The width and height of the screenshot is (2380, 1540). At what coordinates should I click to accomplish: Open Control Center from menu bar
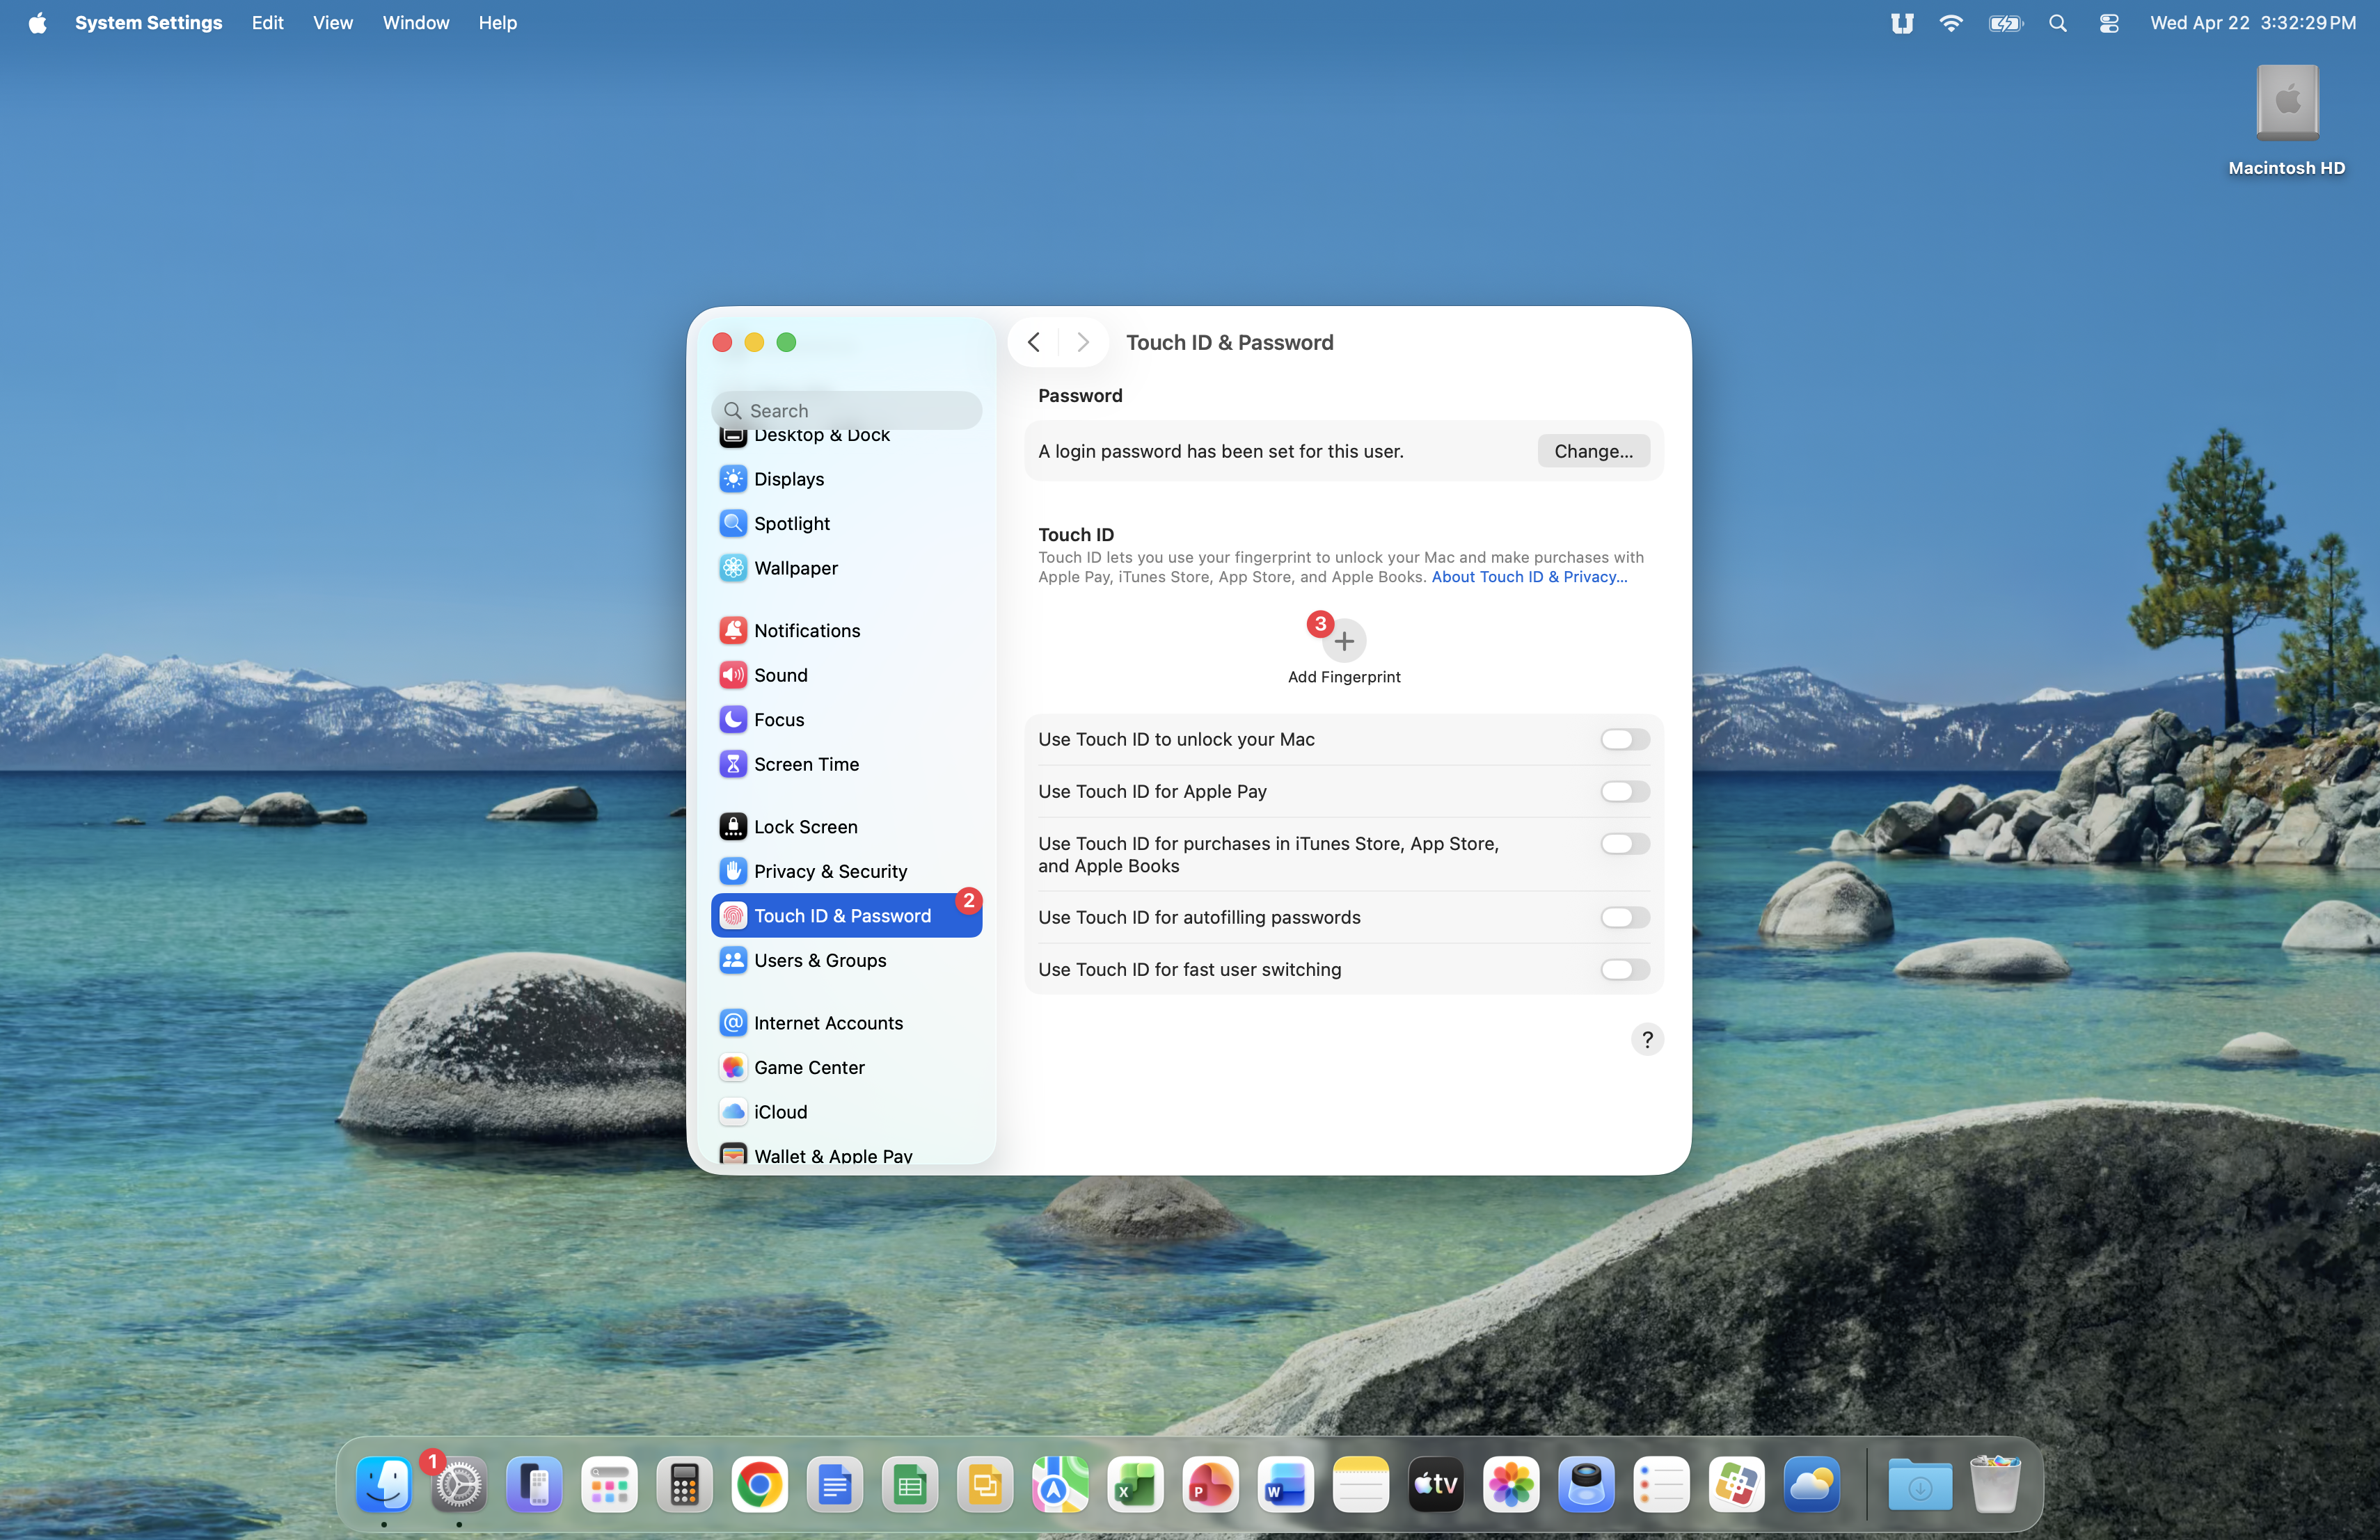point(2109,23)
